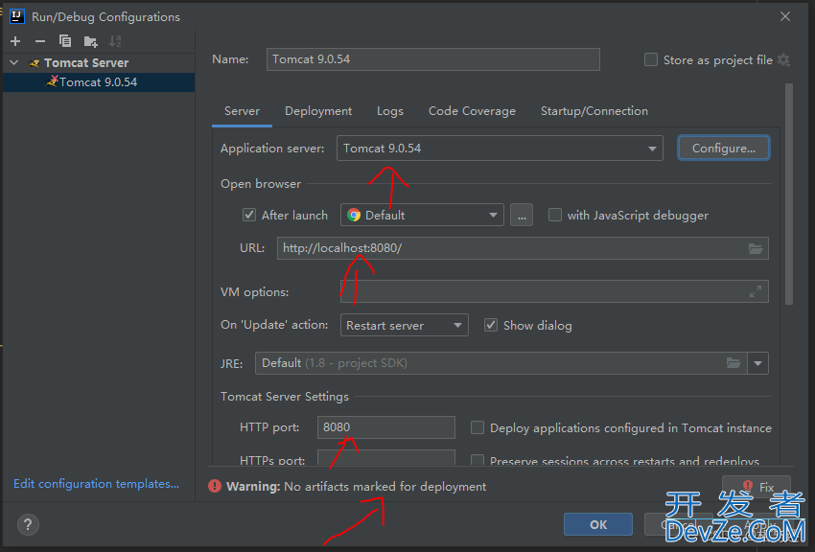
Task: Click the 'Tomcat Server Settings' section heading
Action: pos(285,397)
